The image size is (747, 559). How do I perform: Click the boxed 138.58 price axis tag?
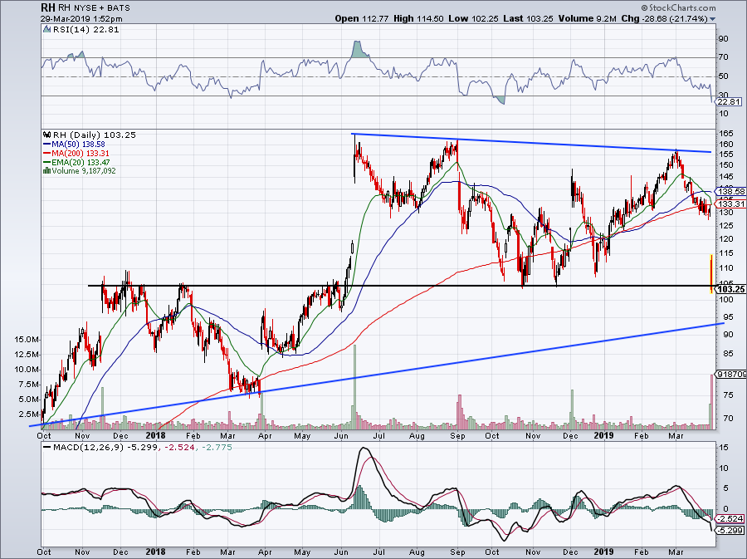pos(730,191)
